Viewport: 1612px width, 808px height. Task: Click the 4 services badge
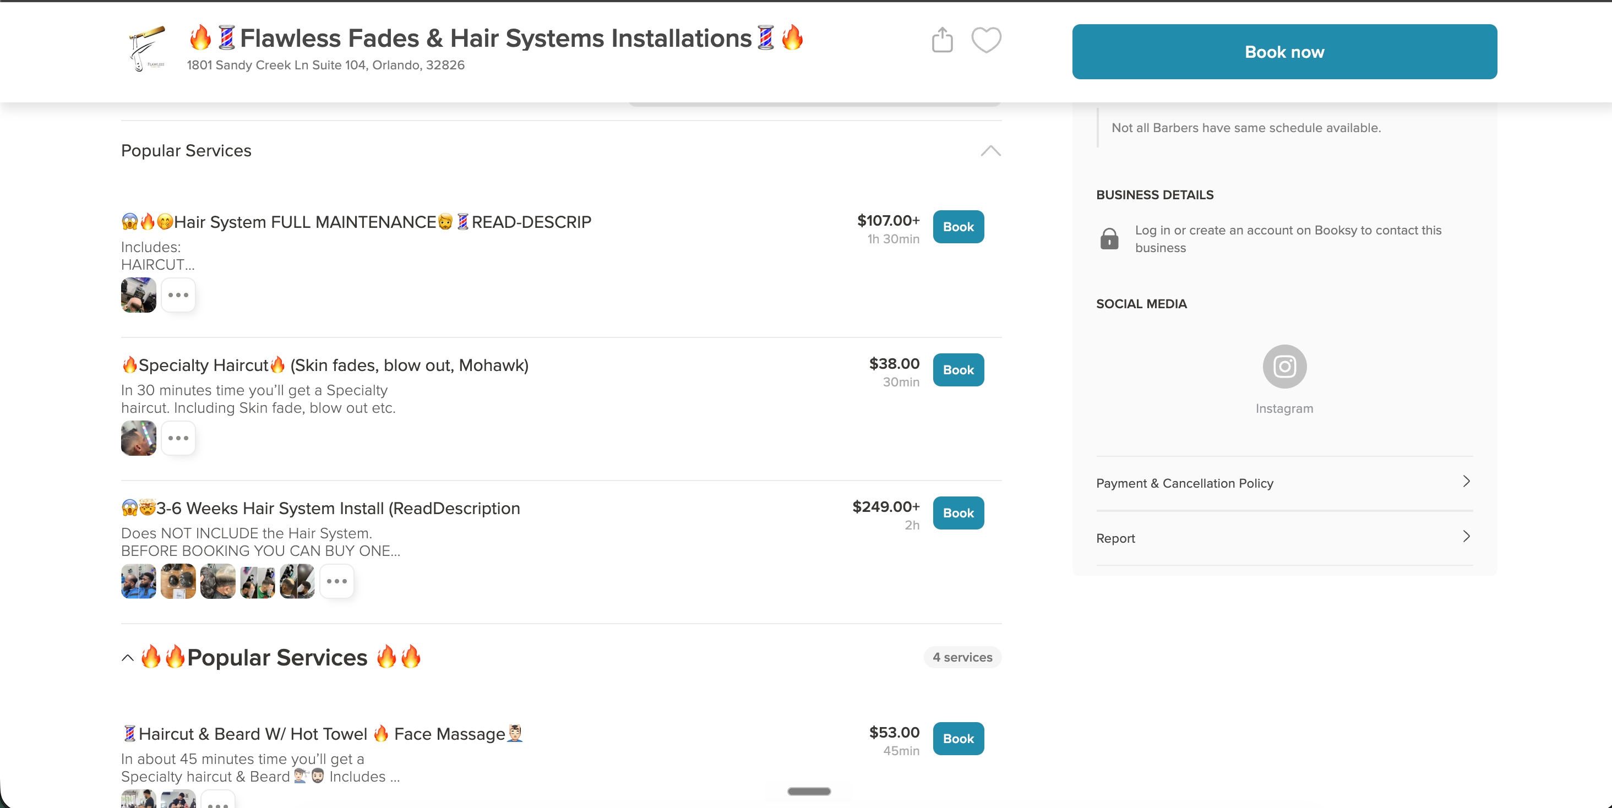click(x=962, y=657)
